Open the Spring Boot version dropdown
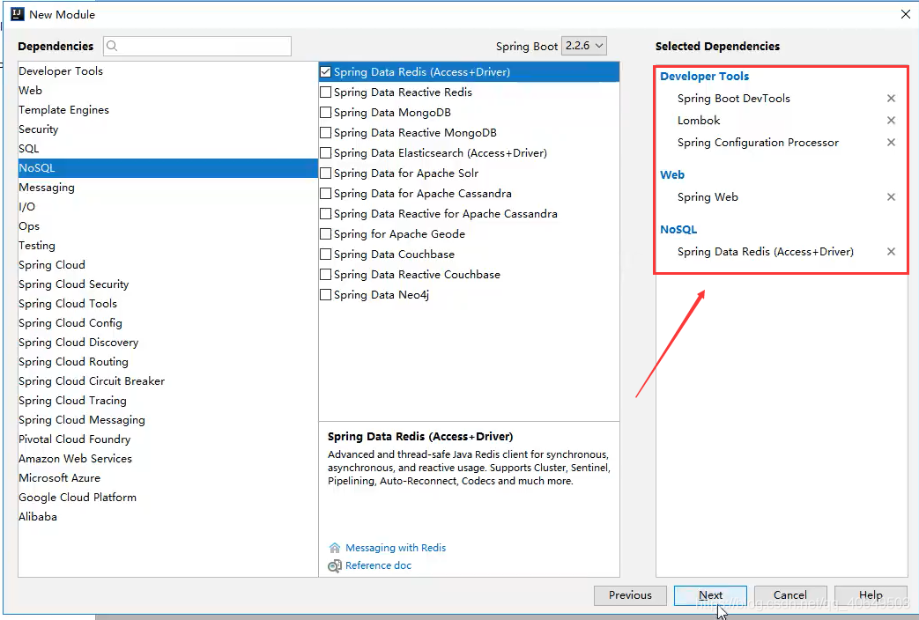This screenshot has width=919, height=620. (x=584, y=46)
